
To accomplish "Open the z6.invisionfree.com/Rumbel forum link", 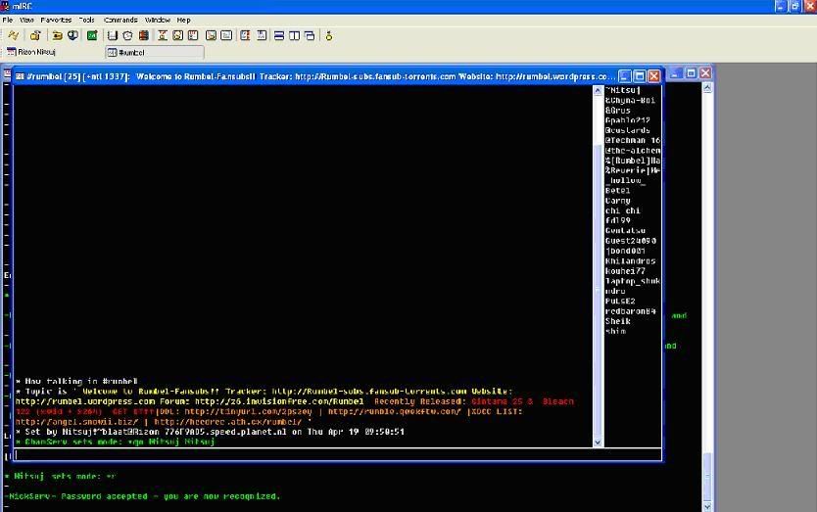I will [x=279, y=401].
